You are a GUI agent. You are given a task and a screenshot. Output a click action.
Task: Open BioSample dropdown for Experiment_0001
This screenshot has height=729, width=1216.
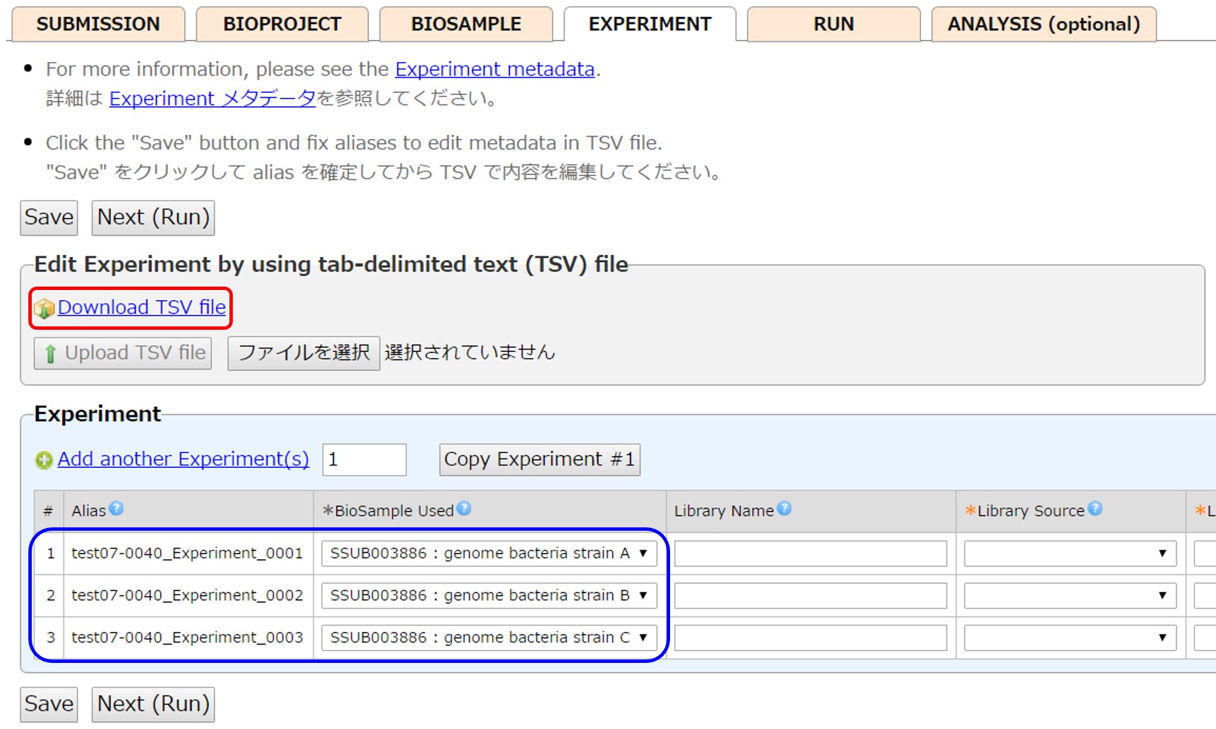click(x=489, y=554)
